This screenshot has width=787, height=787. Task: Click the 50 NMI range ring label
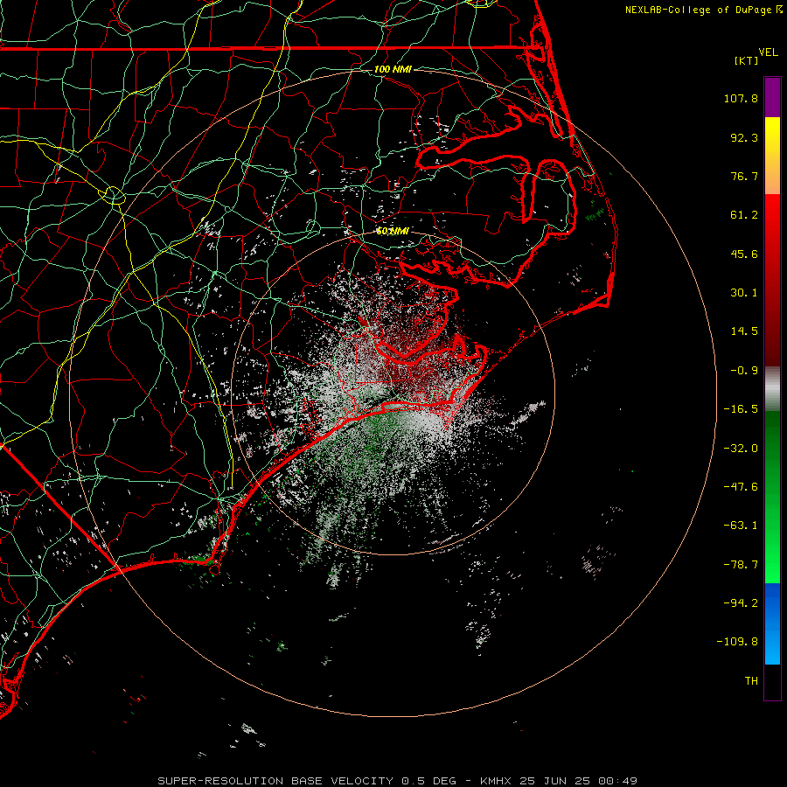pyautogui.click(x=393, y=231)
